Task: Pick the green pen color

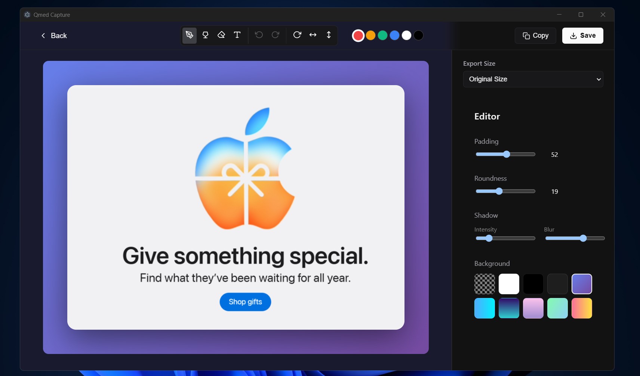Action: [382, 35]
